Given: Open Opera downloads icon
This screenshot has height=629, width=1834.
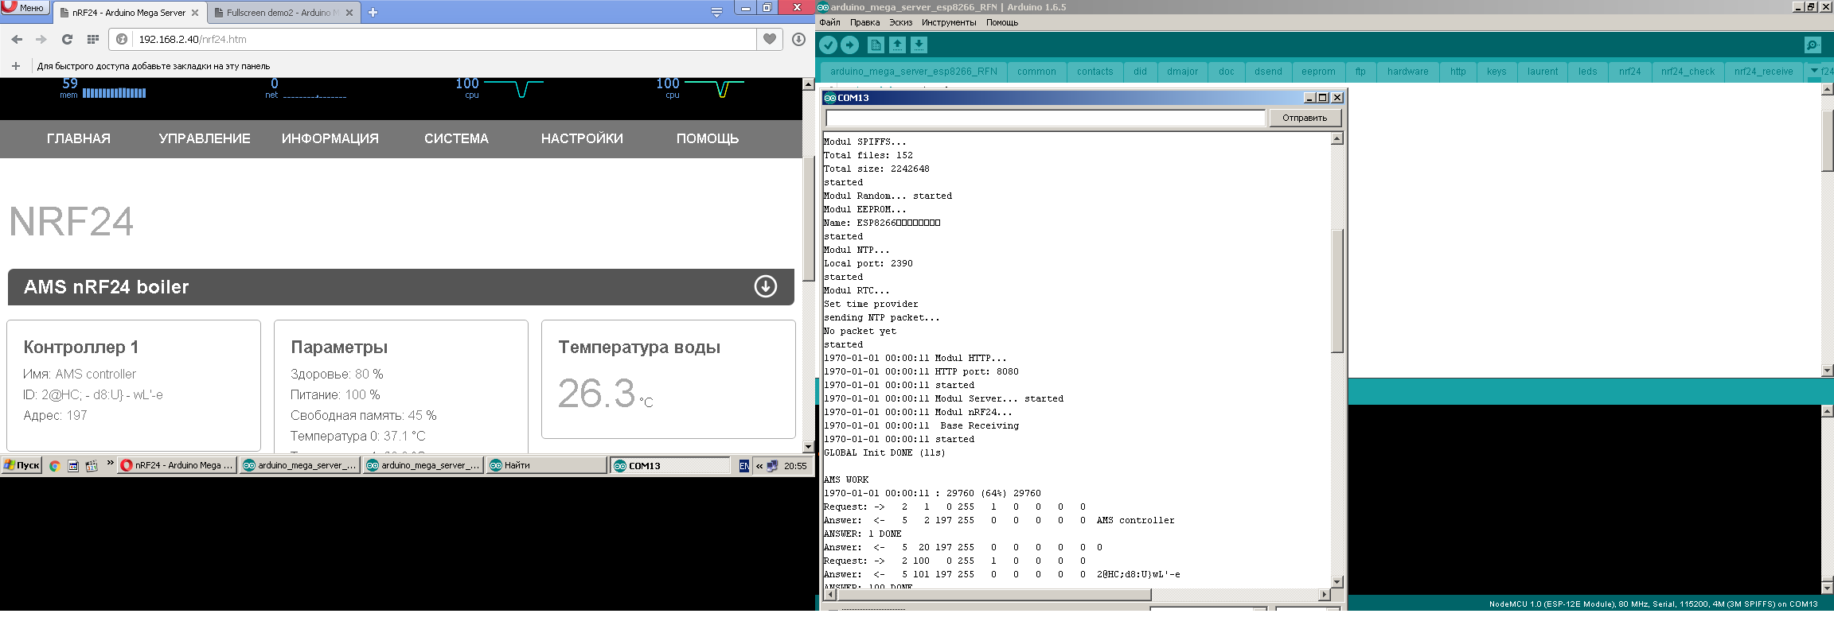Looking at the screenshot, I should 798,39.
